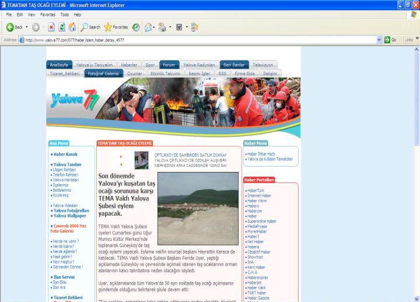Open the Haber İhbar Hattı link
The width and height of the screenshot is (420, 302).
(261, 154)
